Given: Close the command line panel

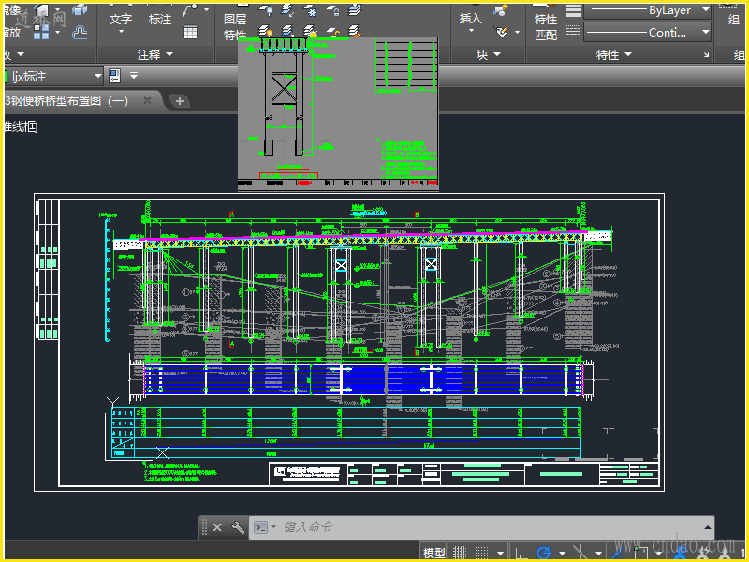Looking at the screenshot, I should [x=217, y=527].
